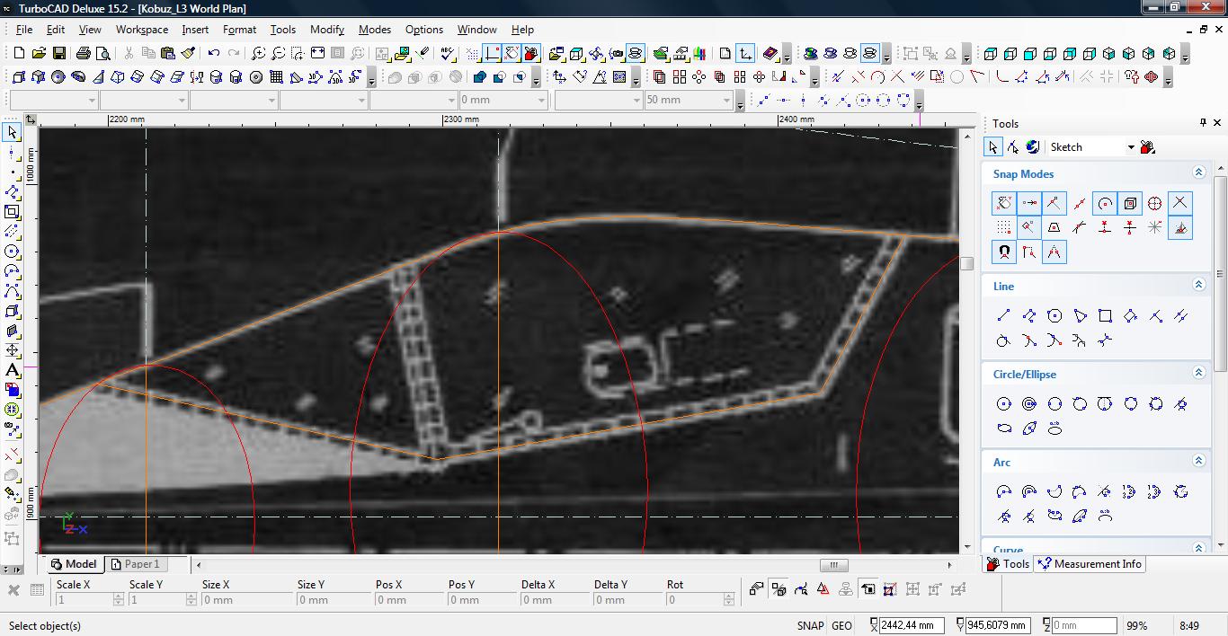The width and height of the screenshot is (1228, 636).
Task: Choose Concentric circle tool
Action: point(1029,403)
